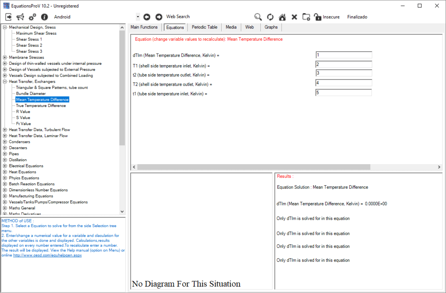Expand the Condensers tree node
The width and height of the screenshot is (446, 293).
click(x=5, y=142)
